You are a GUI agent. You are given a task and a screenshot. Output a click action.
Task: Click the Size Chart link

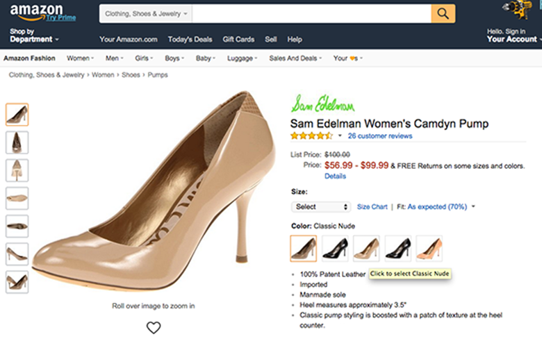click(x=372, y=207)
